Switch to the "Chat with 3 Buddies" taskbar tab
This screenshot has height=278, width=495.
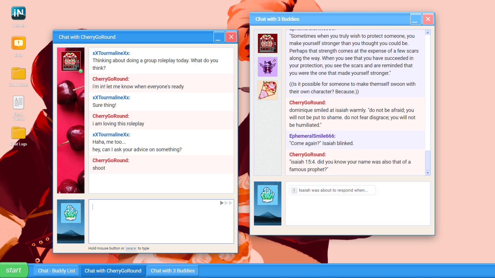coord(172,271)
